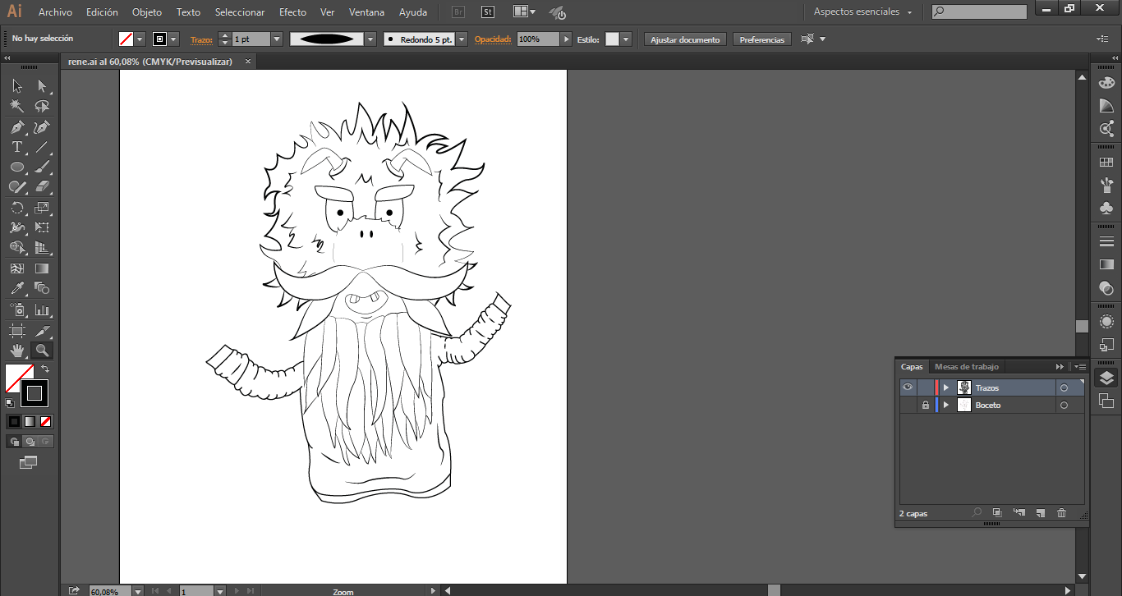Click the Preferencias button
The image size is (1122, 596).
761,39
